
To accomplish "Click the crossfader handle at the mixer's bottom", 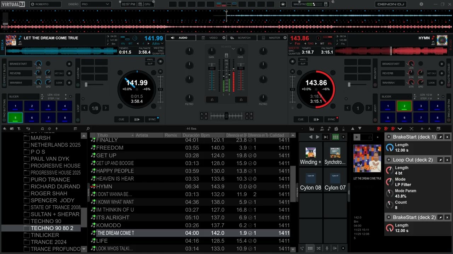I will 226,116.
